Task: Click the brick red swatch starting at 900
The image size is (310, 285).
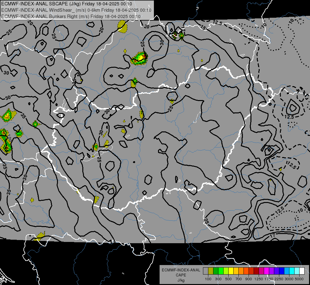Action: click(x=251, y=271)
